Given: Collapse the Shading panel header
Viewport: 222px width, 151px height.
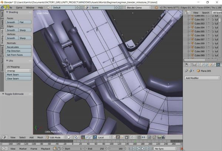Looking at the screenshot, I should coord(13,12).
